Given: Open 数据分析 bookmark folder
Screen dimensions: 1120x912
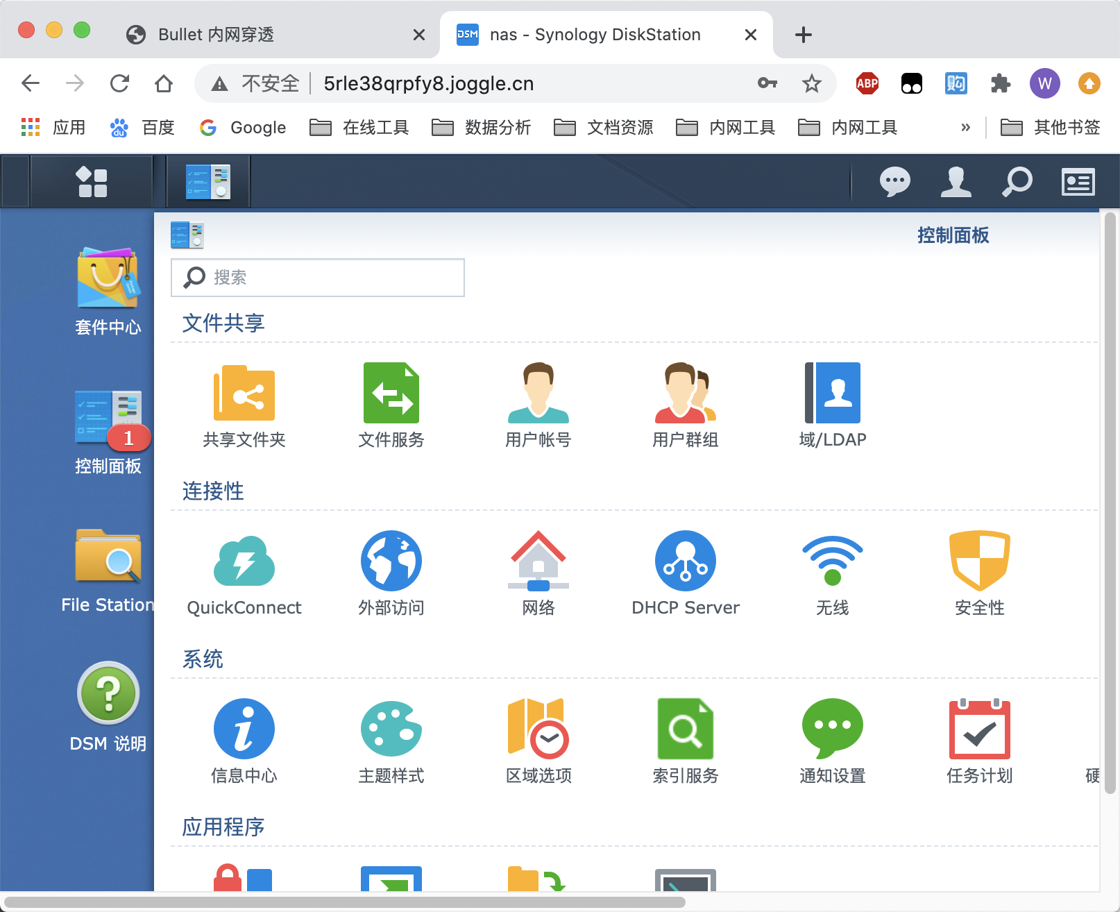Looking at the screenshot, I should [481, 128].
